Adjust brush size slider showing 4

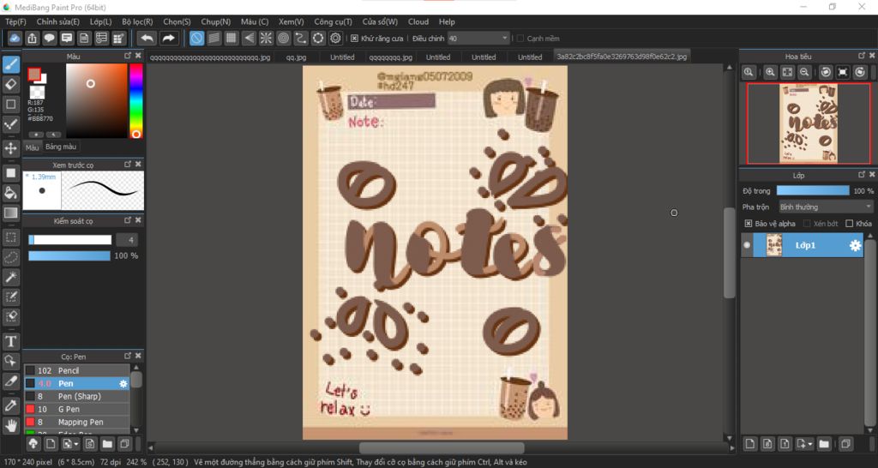(70, 240)
